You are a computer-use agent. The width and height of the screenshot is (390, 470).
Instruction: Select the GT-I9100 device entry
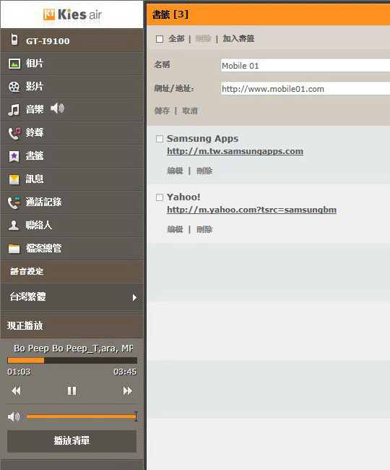click(71, 40)
